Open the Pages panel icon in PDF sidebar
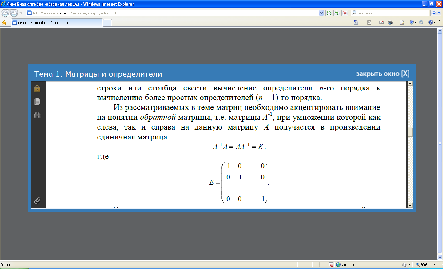 37,102
